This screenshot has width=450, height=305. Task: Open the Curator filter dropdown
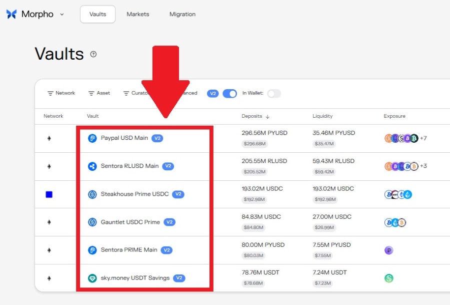(x=135, y=93)
